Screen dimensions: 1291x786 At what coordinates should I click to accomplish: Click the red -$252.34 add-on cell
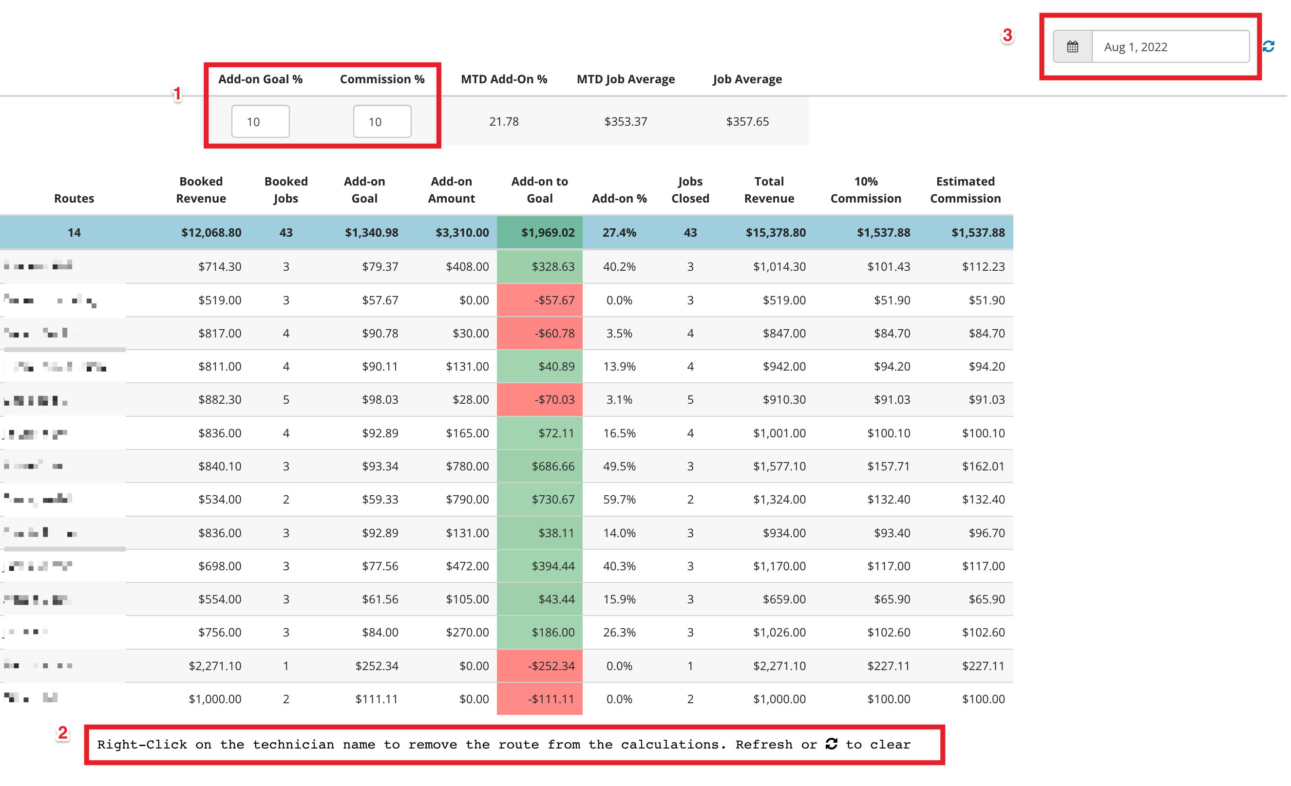[540, 666]
